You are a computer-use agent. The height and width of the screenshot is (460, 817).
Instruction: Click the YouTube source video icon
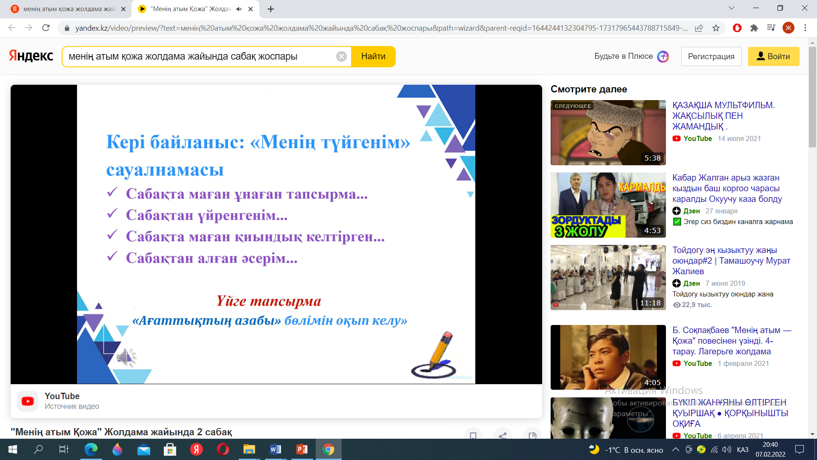click(28, 401)
